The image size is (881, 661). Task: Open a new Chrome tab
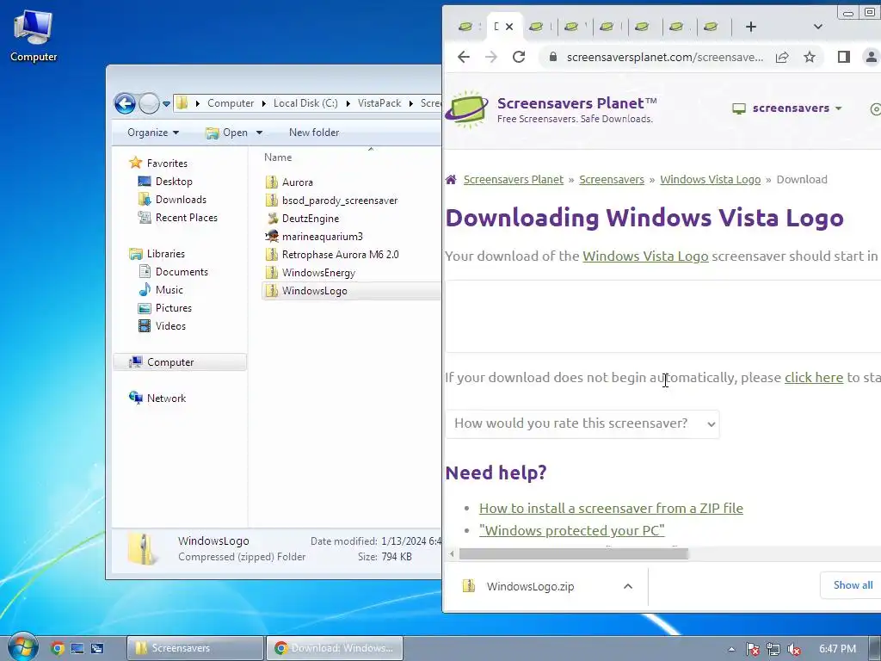click(x=750, y=27)
